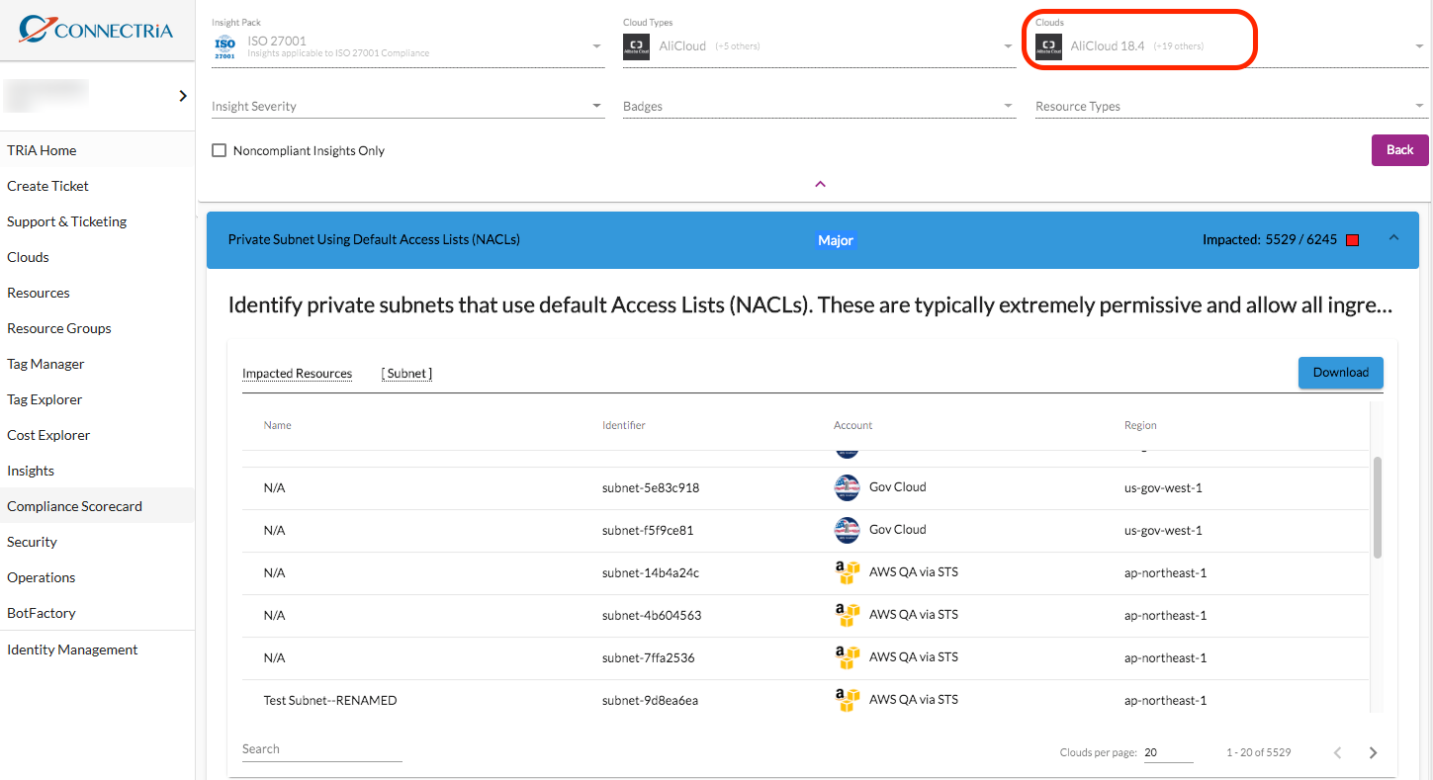
Task: Select the [ Subnet ] tab
Action: [x=407, y=373]
